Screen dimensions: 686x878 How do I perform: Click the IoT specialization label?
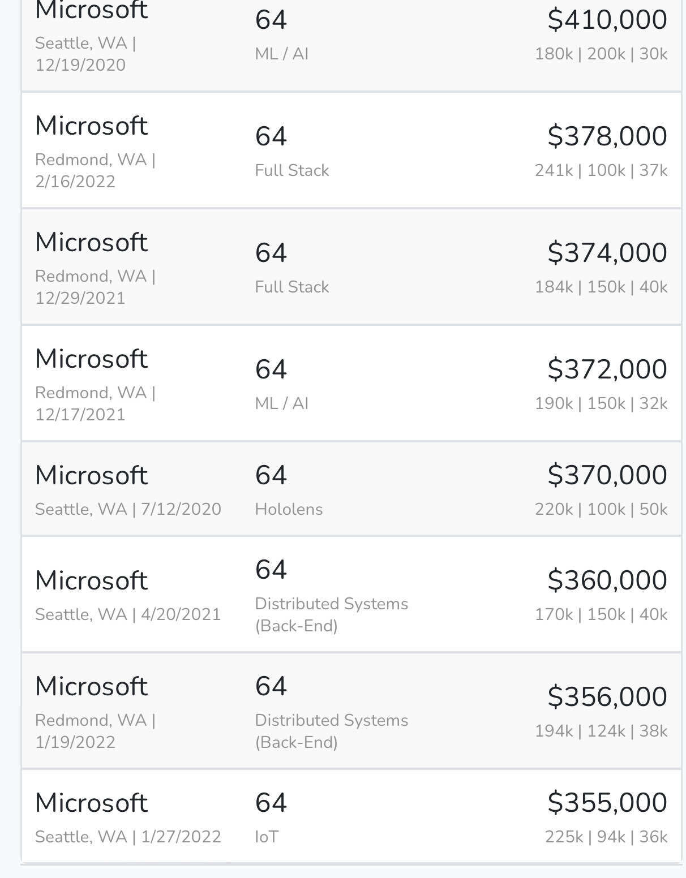[266, 836]
